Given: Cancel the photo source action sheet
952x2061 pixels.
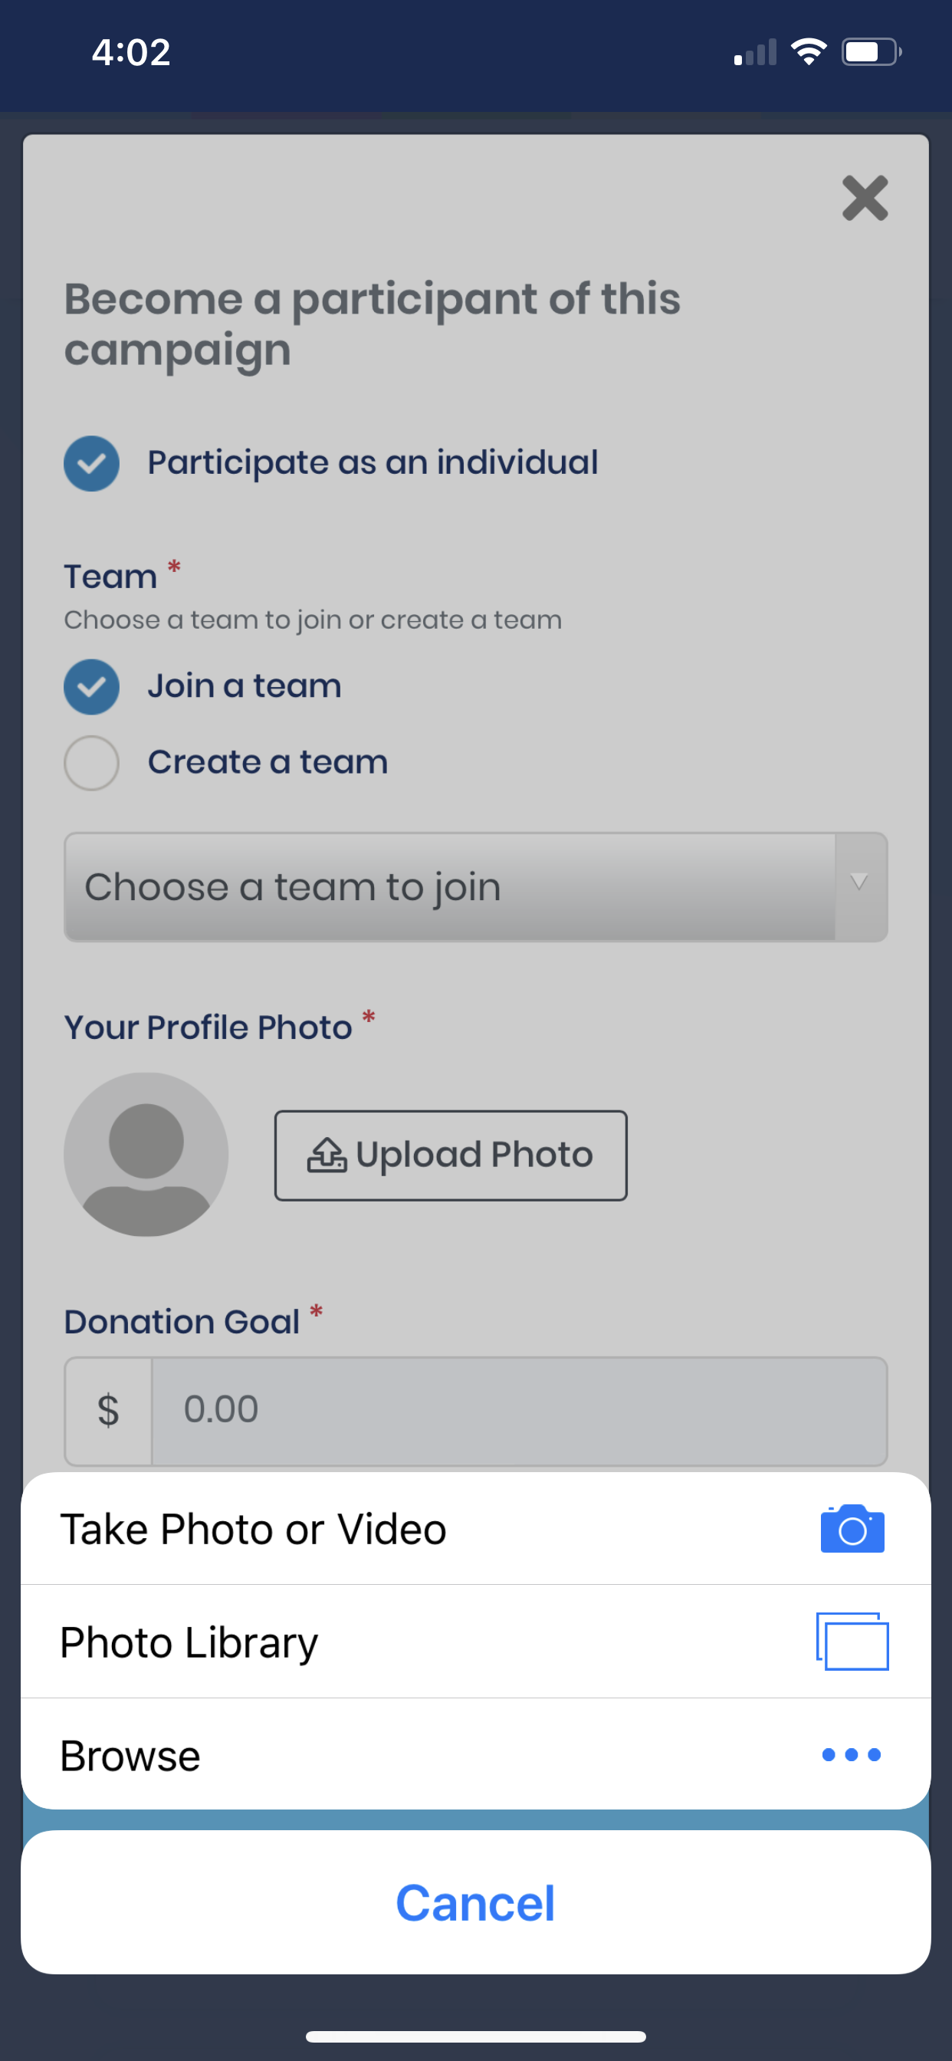Looking at the screenshot, I should click(476, 1902).
